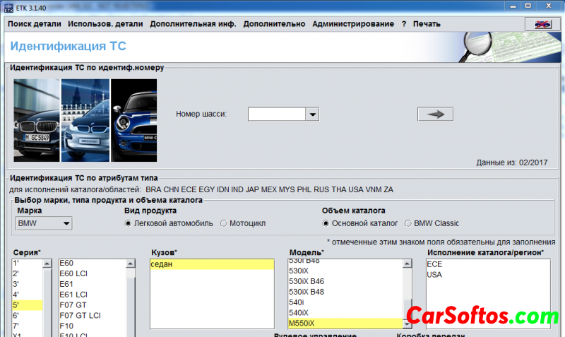Select USA in catalog region list
The height and width of the screenshot is (337, 565).
pyautogui.click(x=435, y=275)
